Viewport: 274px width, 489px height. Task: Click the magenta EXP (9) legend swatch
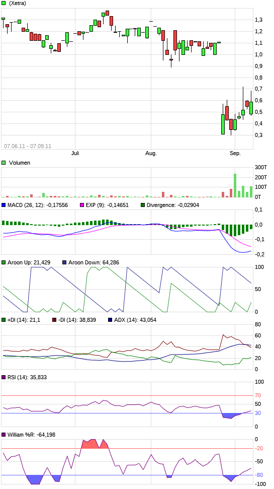pyautogui.click(x=82, y=205)
